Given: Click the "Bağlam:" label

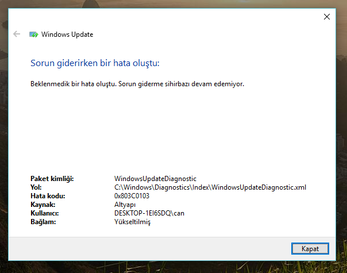Looking at the screenshot, I should click(43, 222).
